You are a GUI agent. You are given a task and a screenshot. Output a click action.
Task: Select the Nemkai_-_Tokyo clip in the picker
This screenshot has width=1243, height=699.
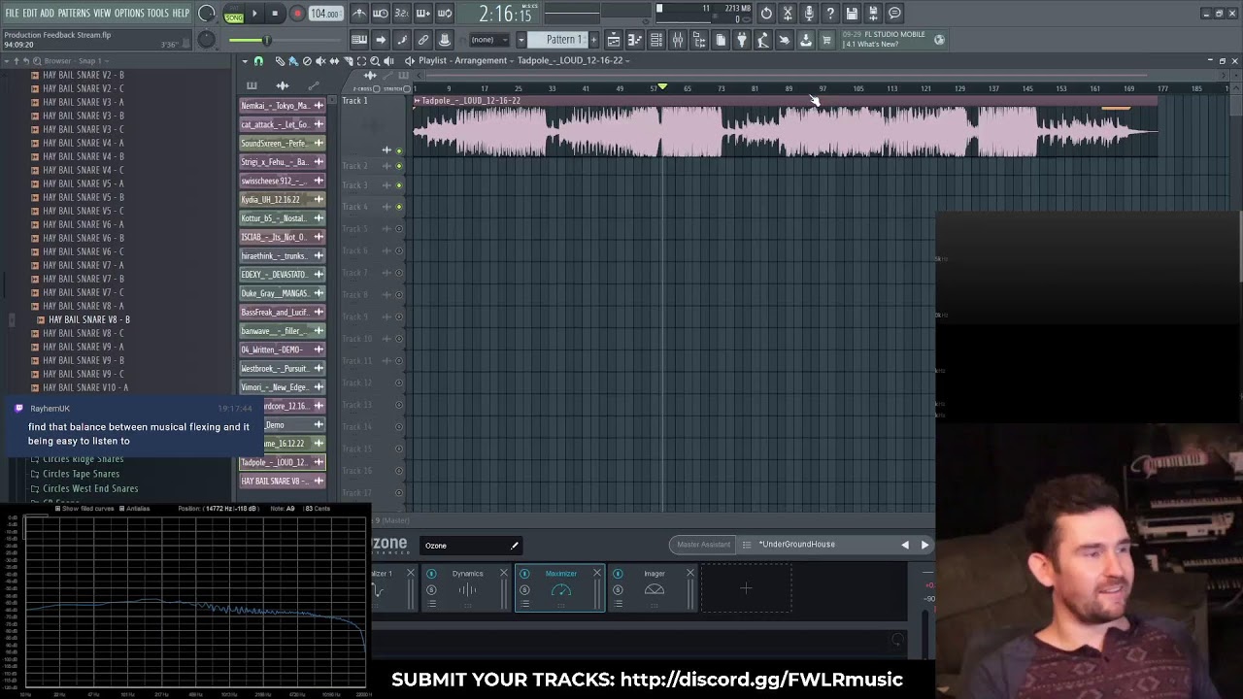283,105
